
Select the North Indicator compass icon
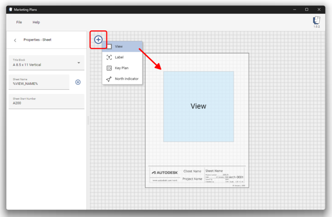(109, 79)
